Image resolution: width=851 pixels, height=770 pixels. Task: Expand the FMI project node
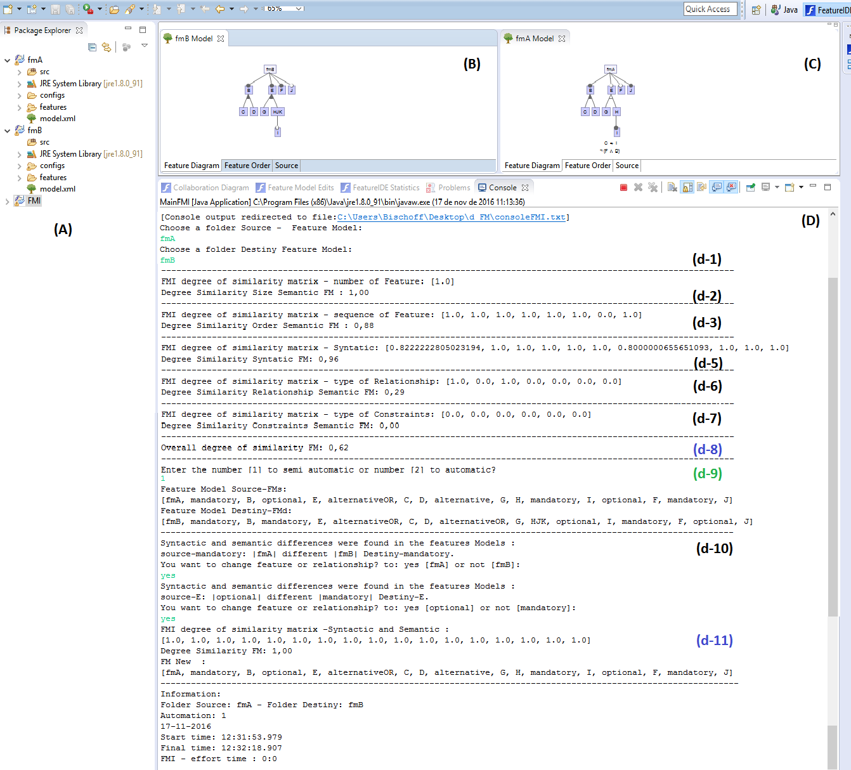pos(8,201)
